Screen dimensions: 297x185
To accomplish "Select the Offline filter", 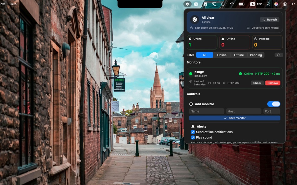I will coord(239,55).
